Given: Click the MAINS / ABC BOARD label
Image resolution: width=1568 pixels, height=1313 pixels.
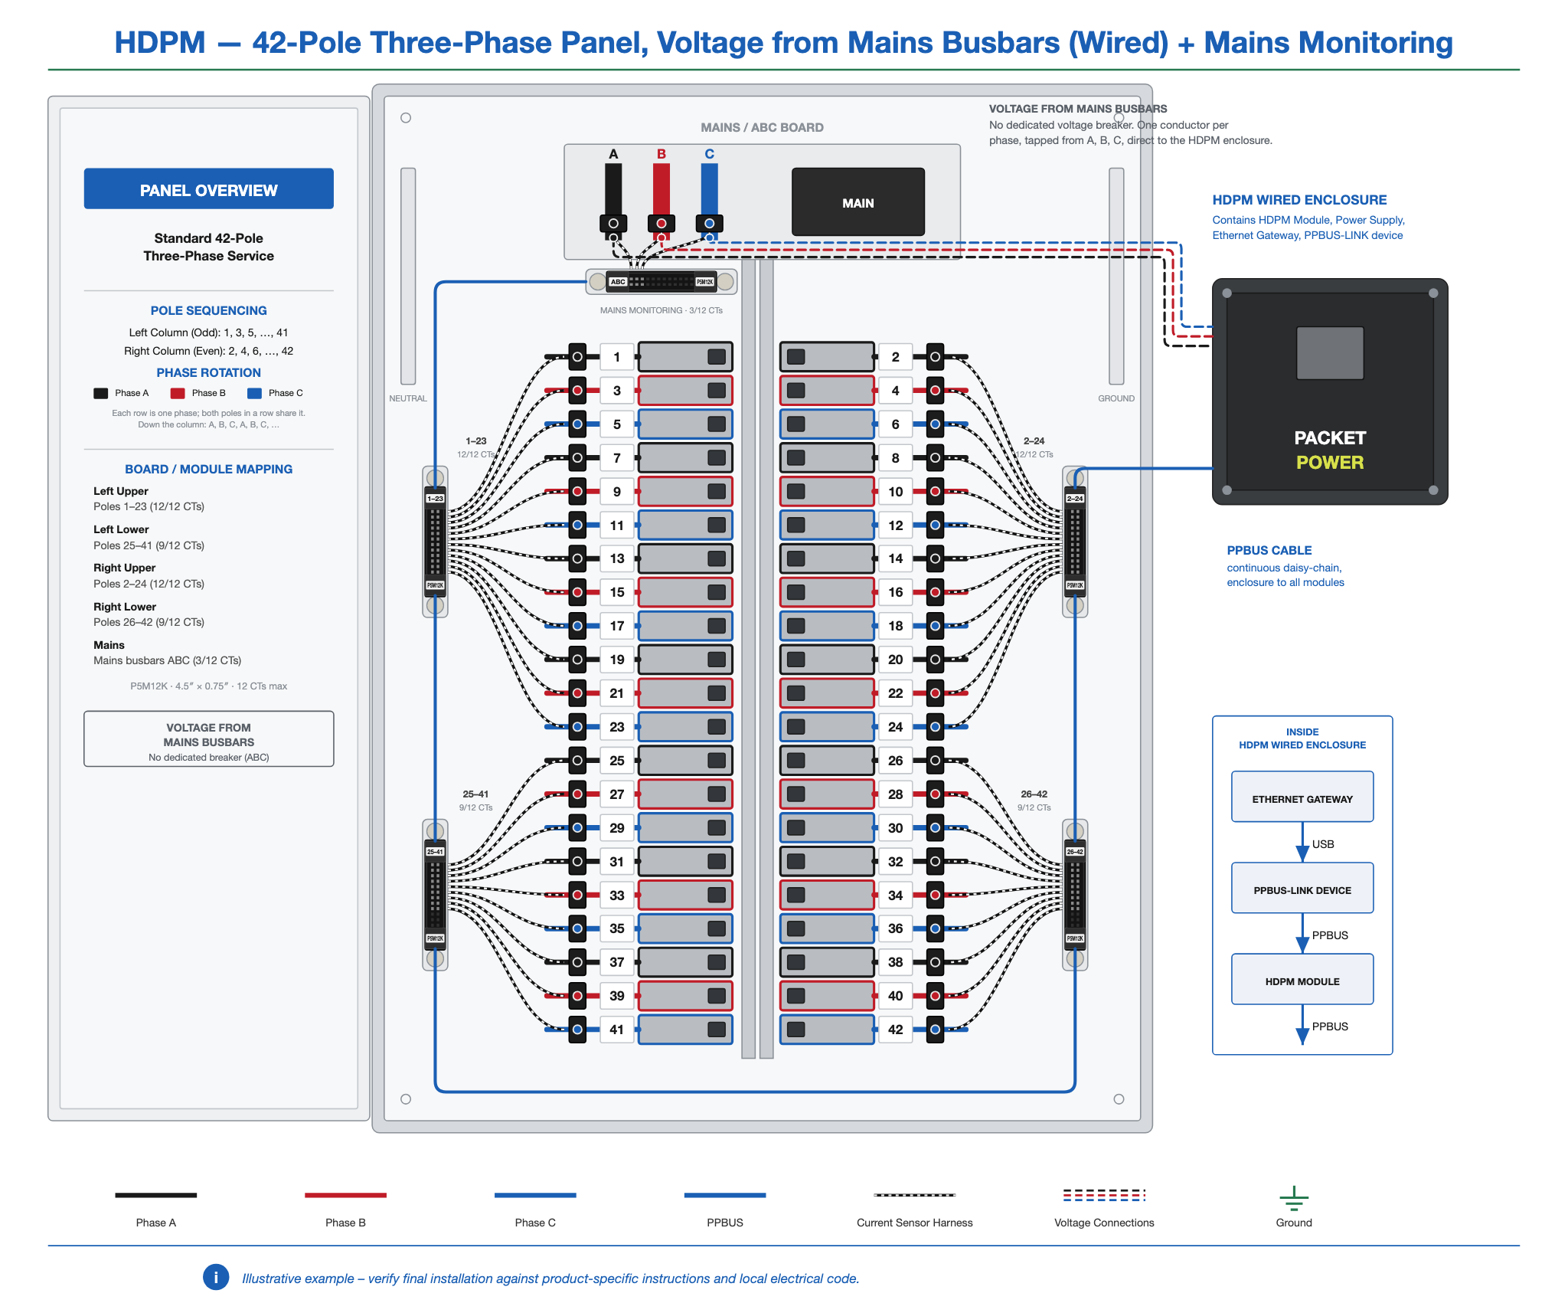Looking at the screenshot, I should (x=762, y=128).
